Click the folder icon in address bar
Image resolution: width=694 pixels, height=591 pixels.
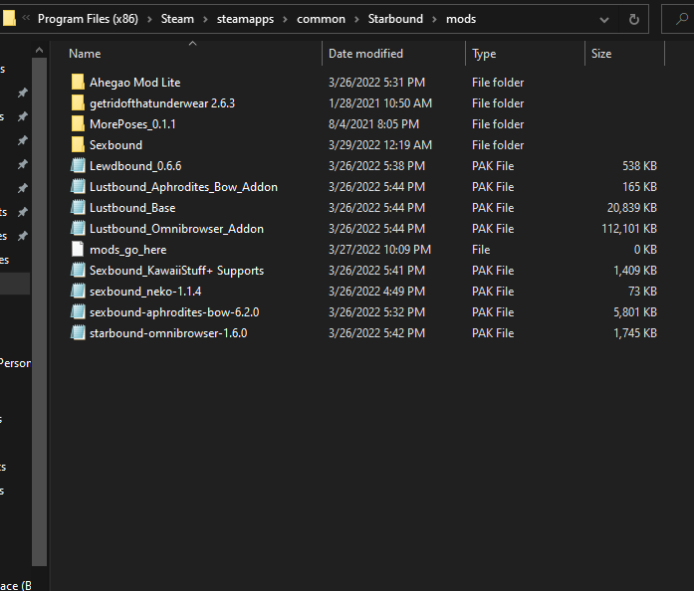point(9,19)
